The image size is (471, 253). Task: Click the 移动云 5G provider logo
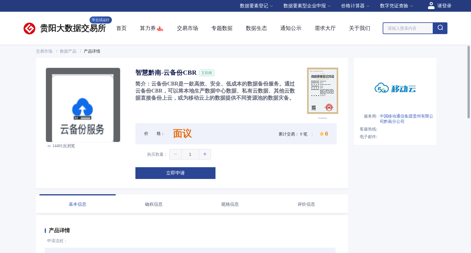(395, 88)
